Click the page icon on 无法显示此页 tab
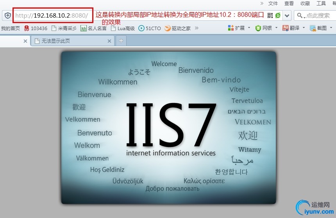The width and height of the screenshot is (336, 218). (x=37, y=41)
